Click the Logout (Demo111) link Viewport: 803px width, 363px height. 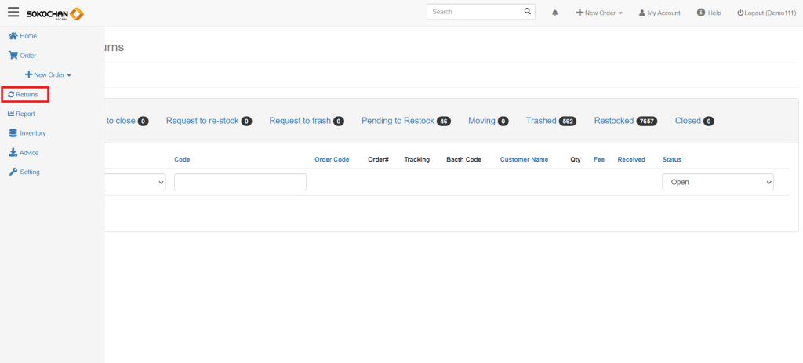[765, 13]
